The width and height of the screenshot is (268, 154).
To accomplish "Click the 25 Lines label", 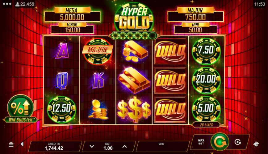I will (206, 125).
